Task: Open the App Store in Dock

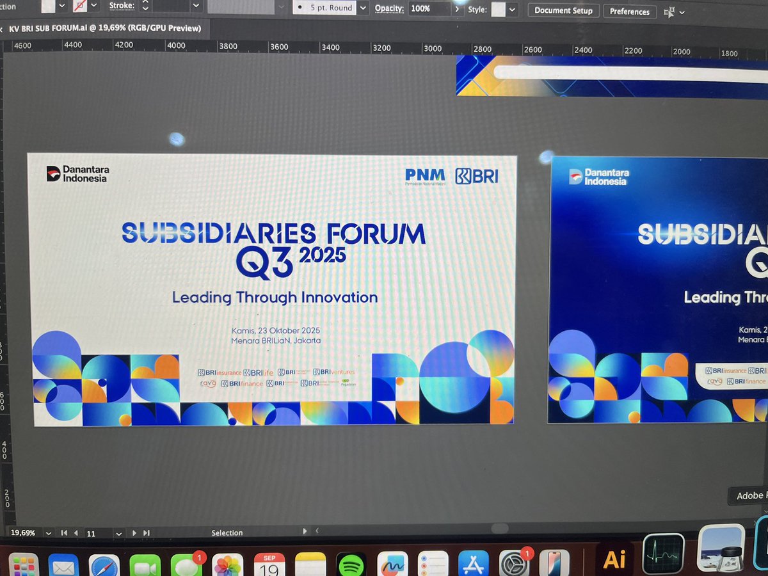Action: pyautogui.click(x=474, y=564)
